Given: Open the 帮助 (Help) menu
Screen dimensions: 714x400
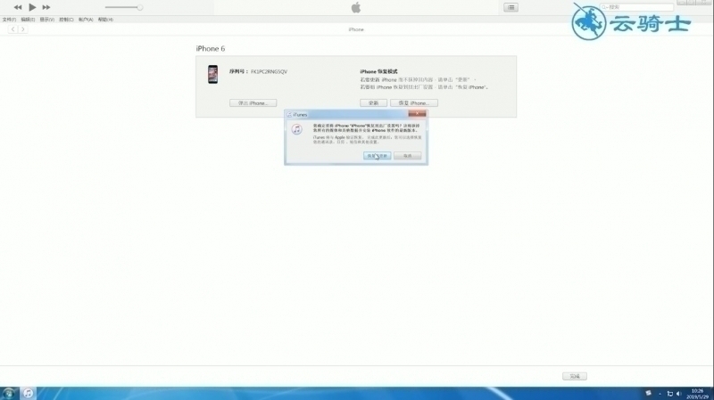Looking at the screenshot, I should tap(105, 20).
